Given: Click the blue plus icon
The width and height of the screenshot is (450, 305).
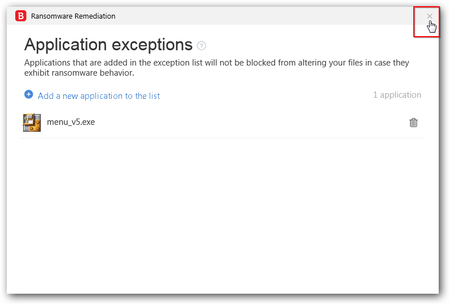Looking at the screenshot, I should (29, 95).
